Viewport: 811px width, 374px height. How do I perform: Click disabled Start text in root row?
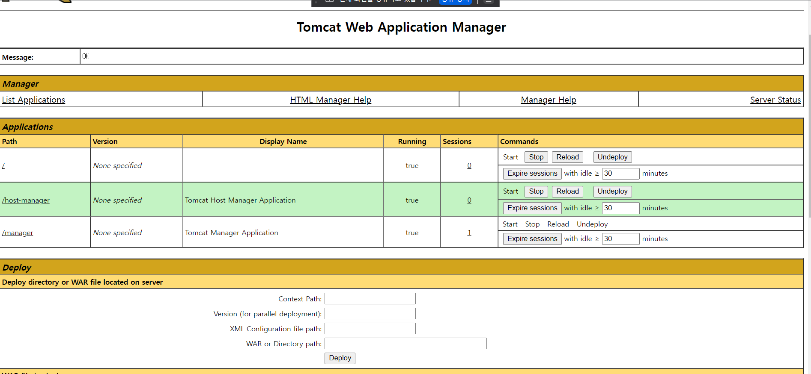tap(510, 157)
